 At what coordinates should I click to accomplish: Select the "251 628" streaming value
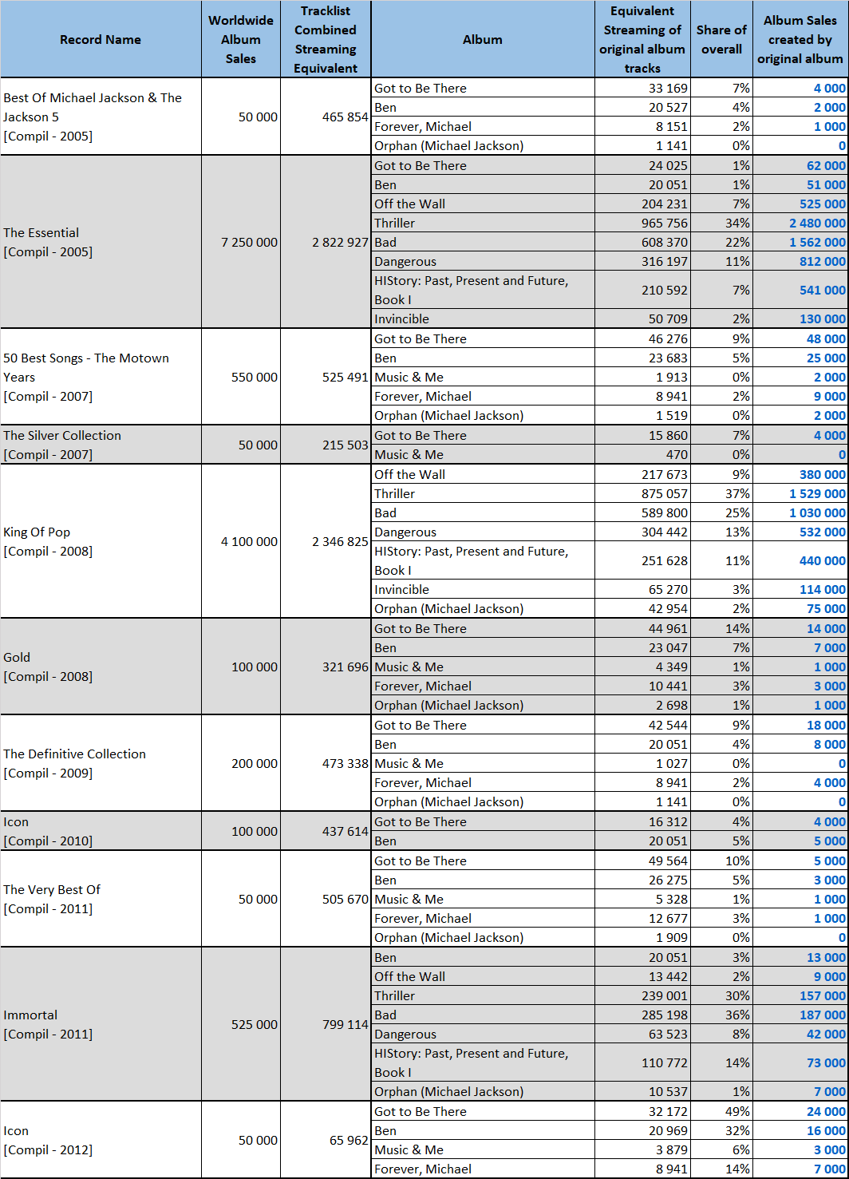pos(664,560)
